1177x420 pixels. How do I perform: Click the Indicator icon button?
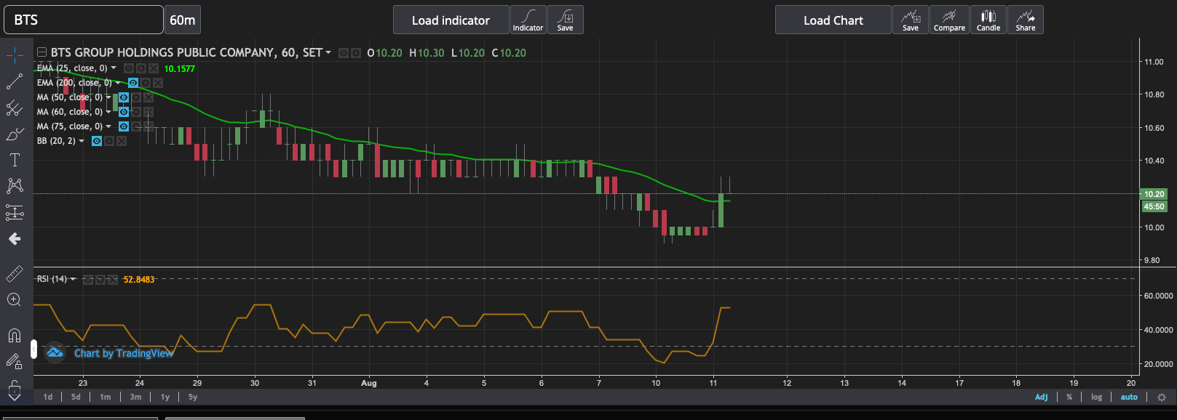pyautogui.click(x=528, y=20)
